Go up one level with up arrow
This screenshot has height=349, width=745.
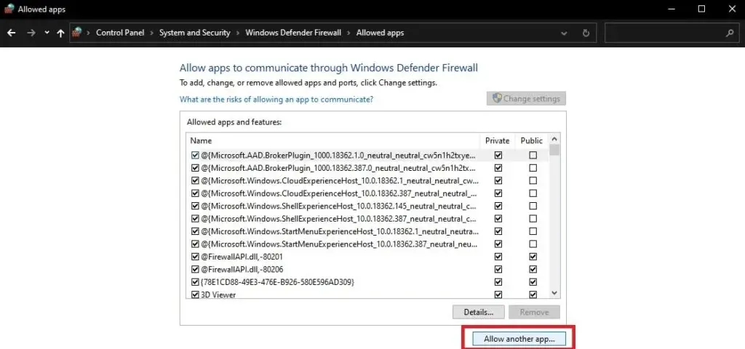point(60,33)
